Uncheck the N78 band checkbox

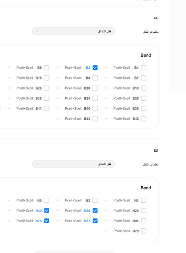[46, 221]
